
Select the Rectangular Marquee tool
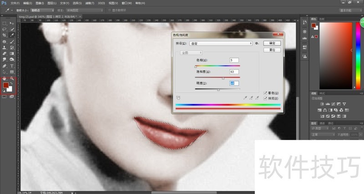[4, 23]
